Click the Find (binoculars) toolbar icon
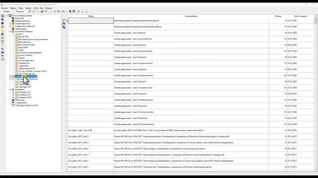Image resolution: width=318 pixels, height=178 pixels. tap(63, 11)
